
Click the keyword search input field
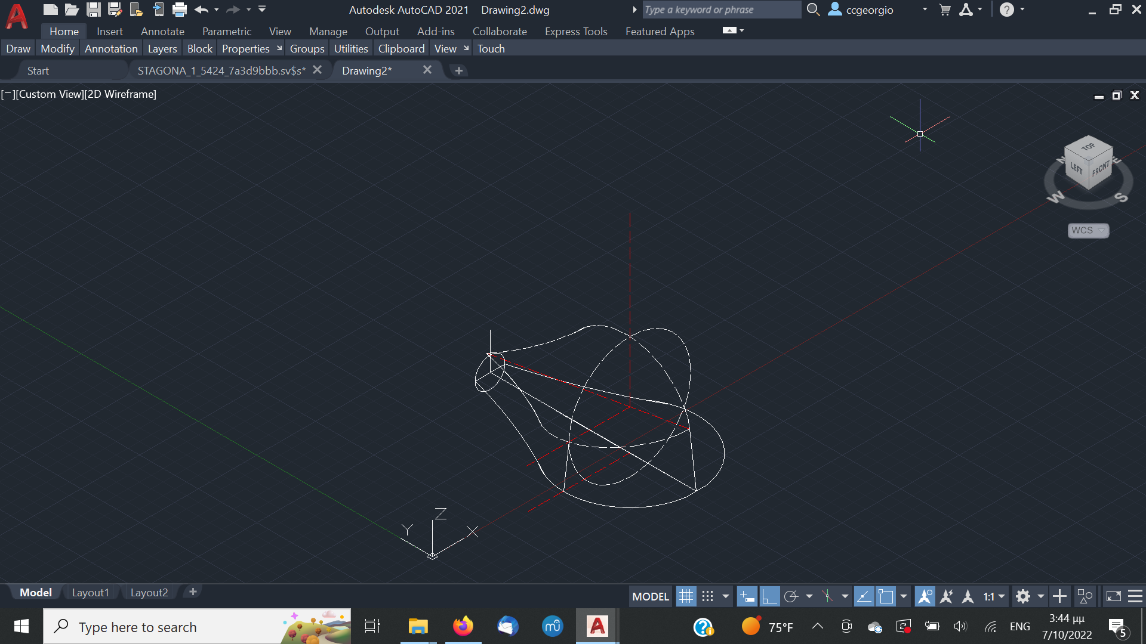(x=721, y=10)
